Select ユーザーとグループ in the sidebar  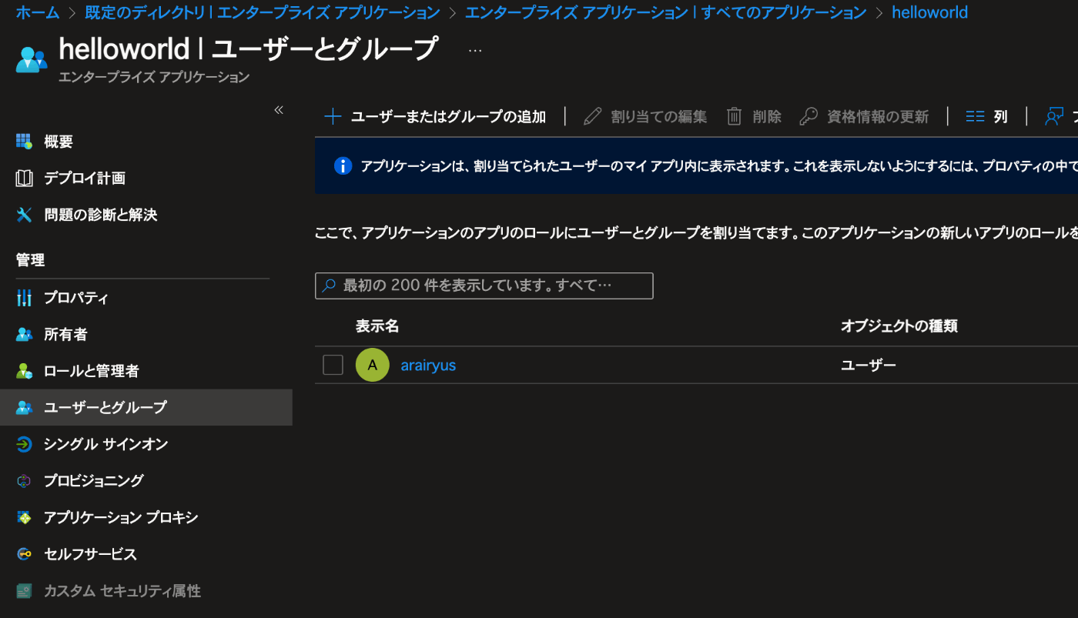pyautogui.click(x=146, y=407)
